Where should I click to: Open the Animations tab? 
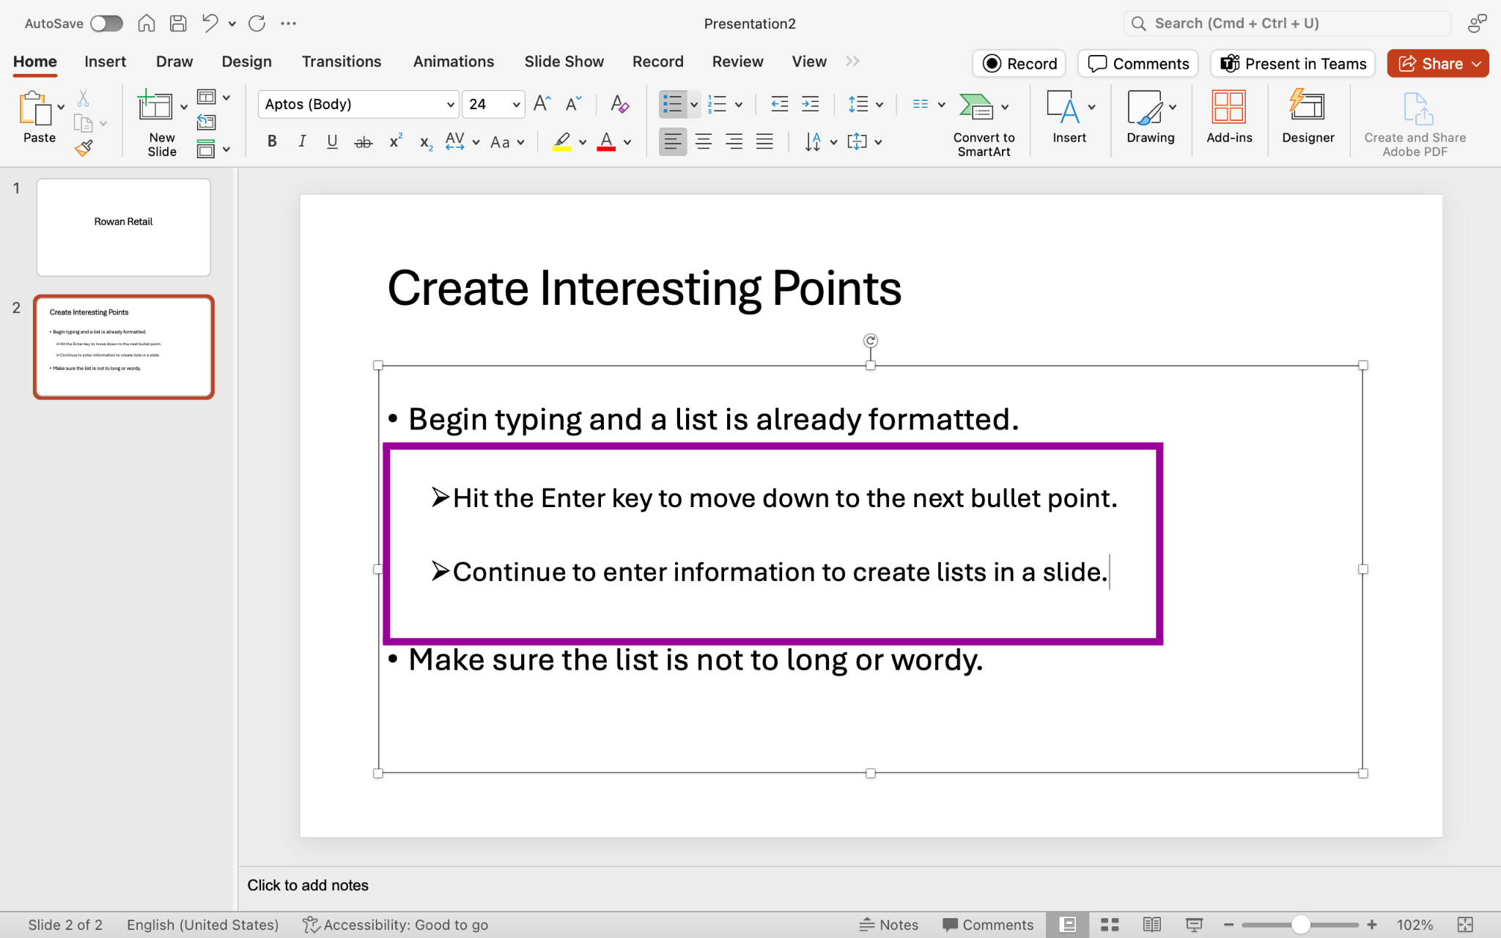click(453, 62)
